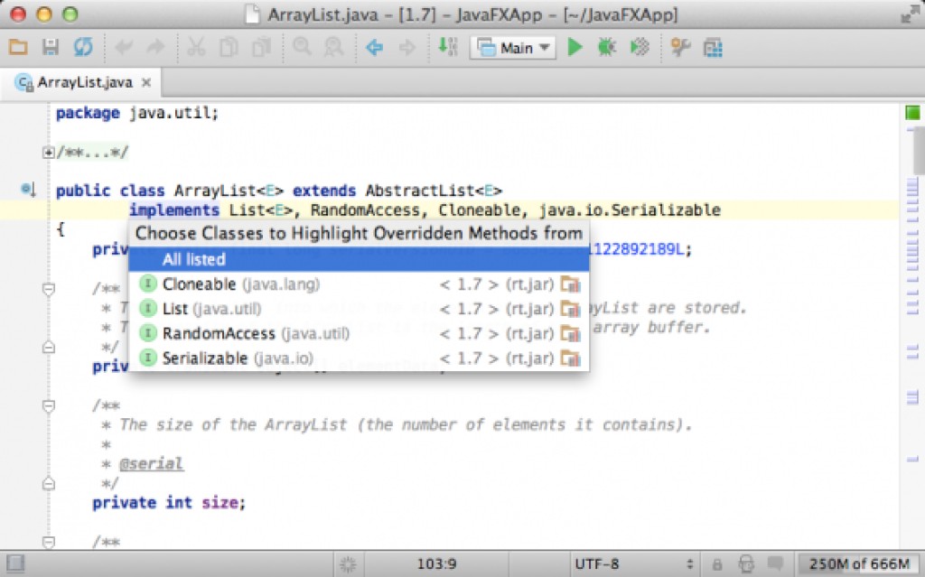Click the Find magnifier icon
This screenshot has width=925, height=577.
[x=302, y=47]
